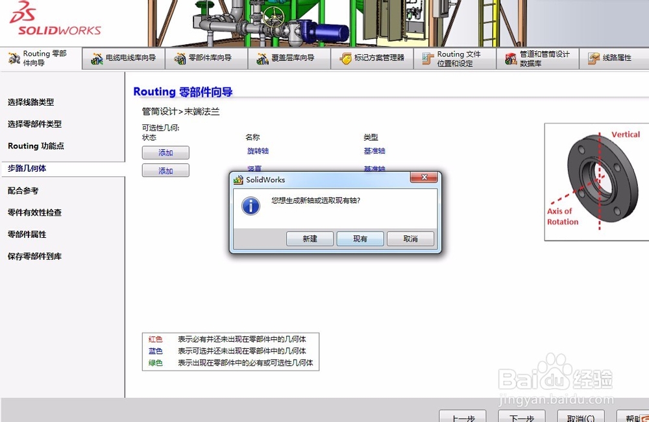
Task: Click the 管道和管筒设计数据库 icon
Action: (x=511, y=59)
